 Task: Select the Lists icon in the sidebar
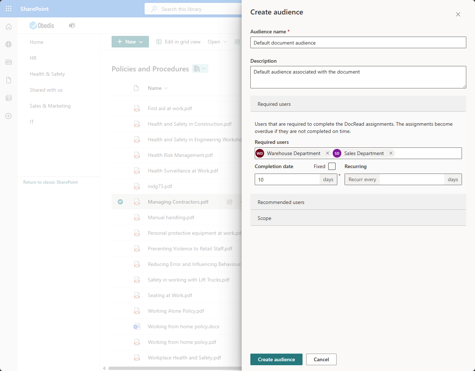coord(8,98)
